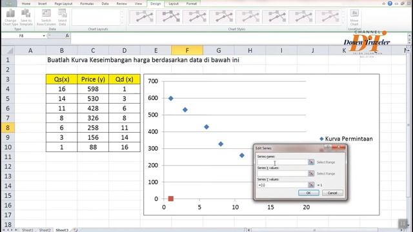
Task: Apply the last visible chart style thumbnail
Action: (328, 17)
